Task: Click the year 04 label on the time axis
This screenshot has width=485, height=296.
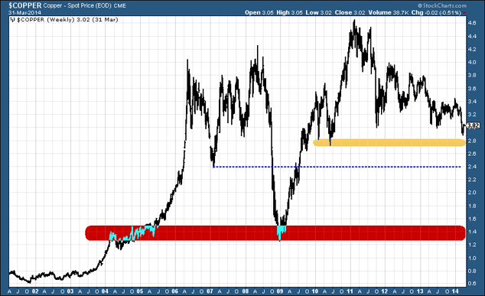Action: coord(105,291)
